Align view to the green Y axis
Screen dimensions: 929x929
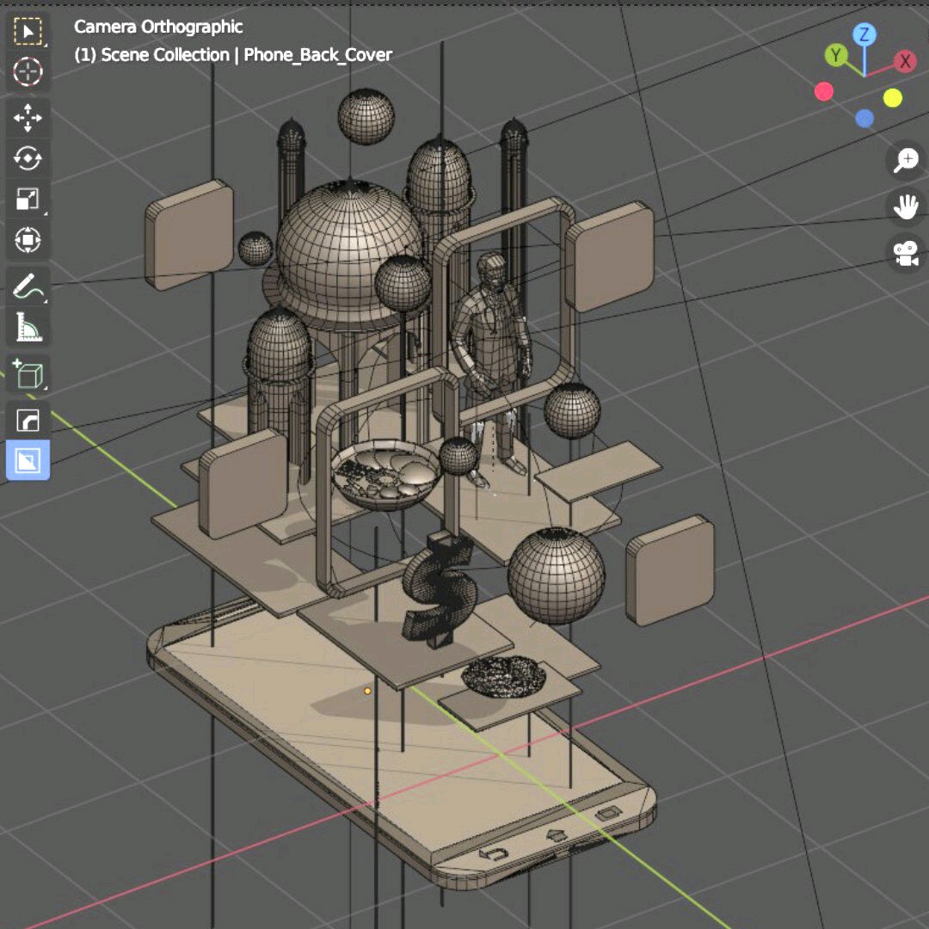(x=835, y=56)
